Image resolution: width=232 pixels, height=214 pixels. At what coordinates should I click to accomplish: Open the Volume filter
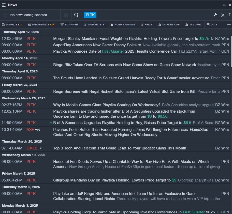click(193, 25)
